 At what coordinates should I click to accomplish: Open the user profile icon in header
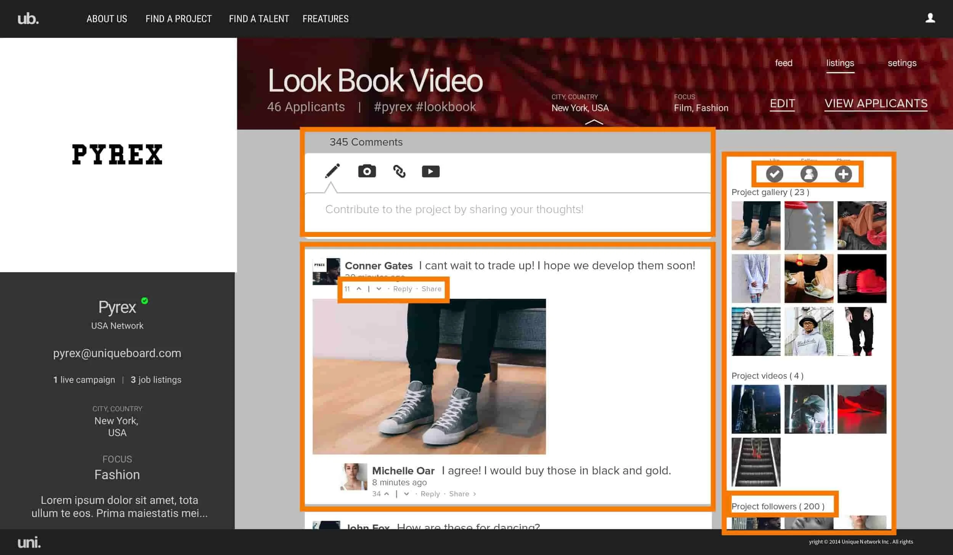click(x=930, y=18)
